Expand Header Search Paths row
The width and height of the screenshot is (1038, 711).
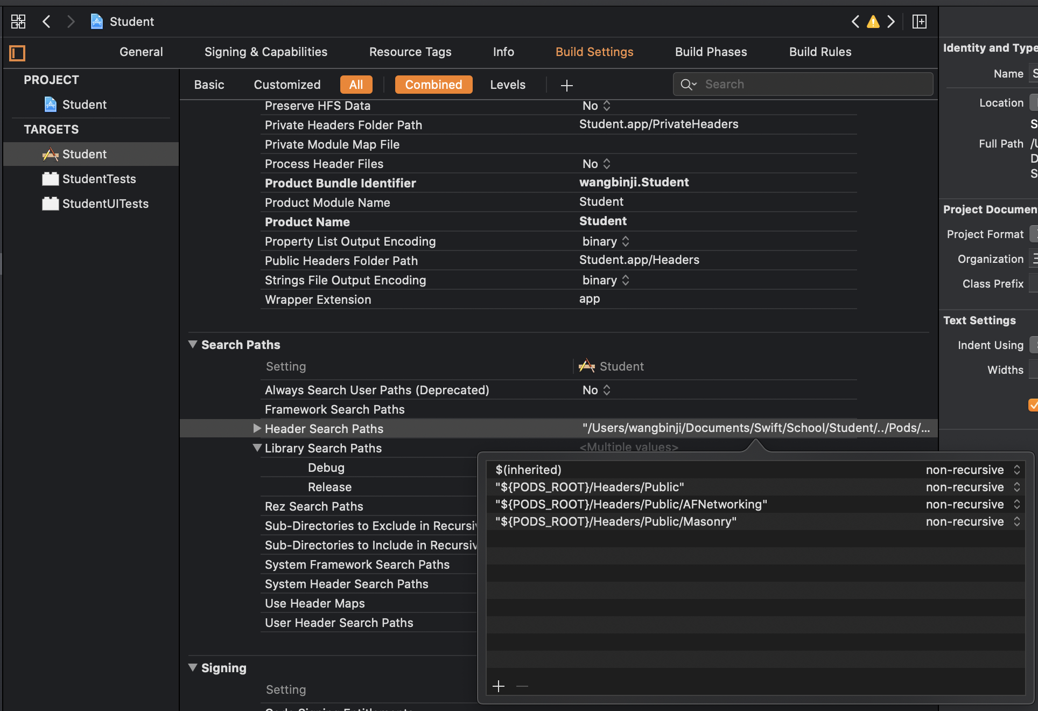257,428
